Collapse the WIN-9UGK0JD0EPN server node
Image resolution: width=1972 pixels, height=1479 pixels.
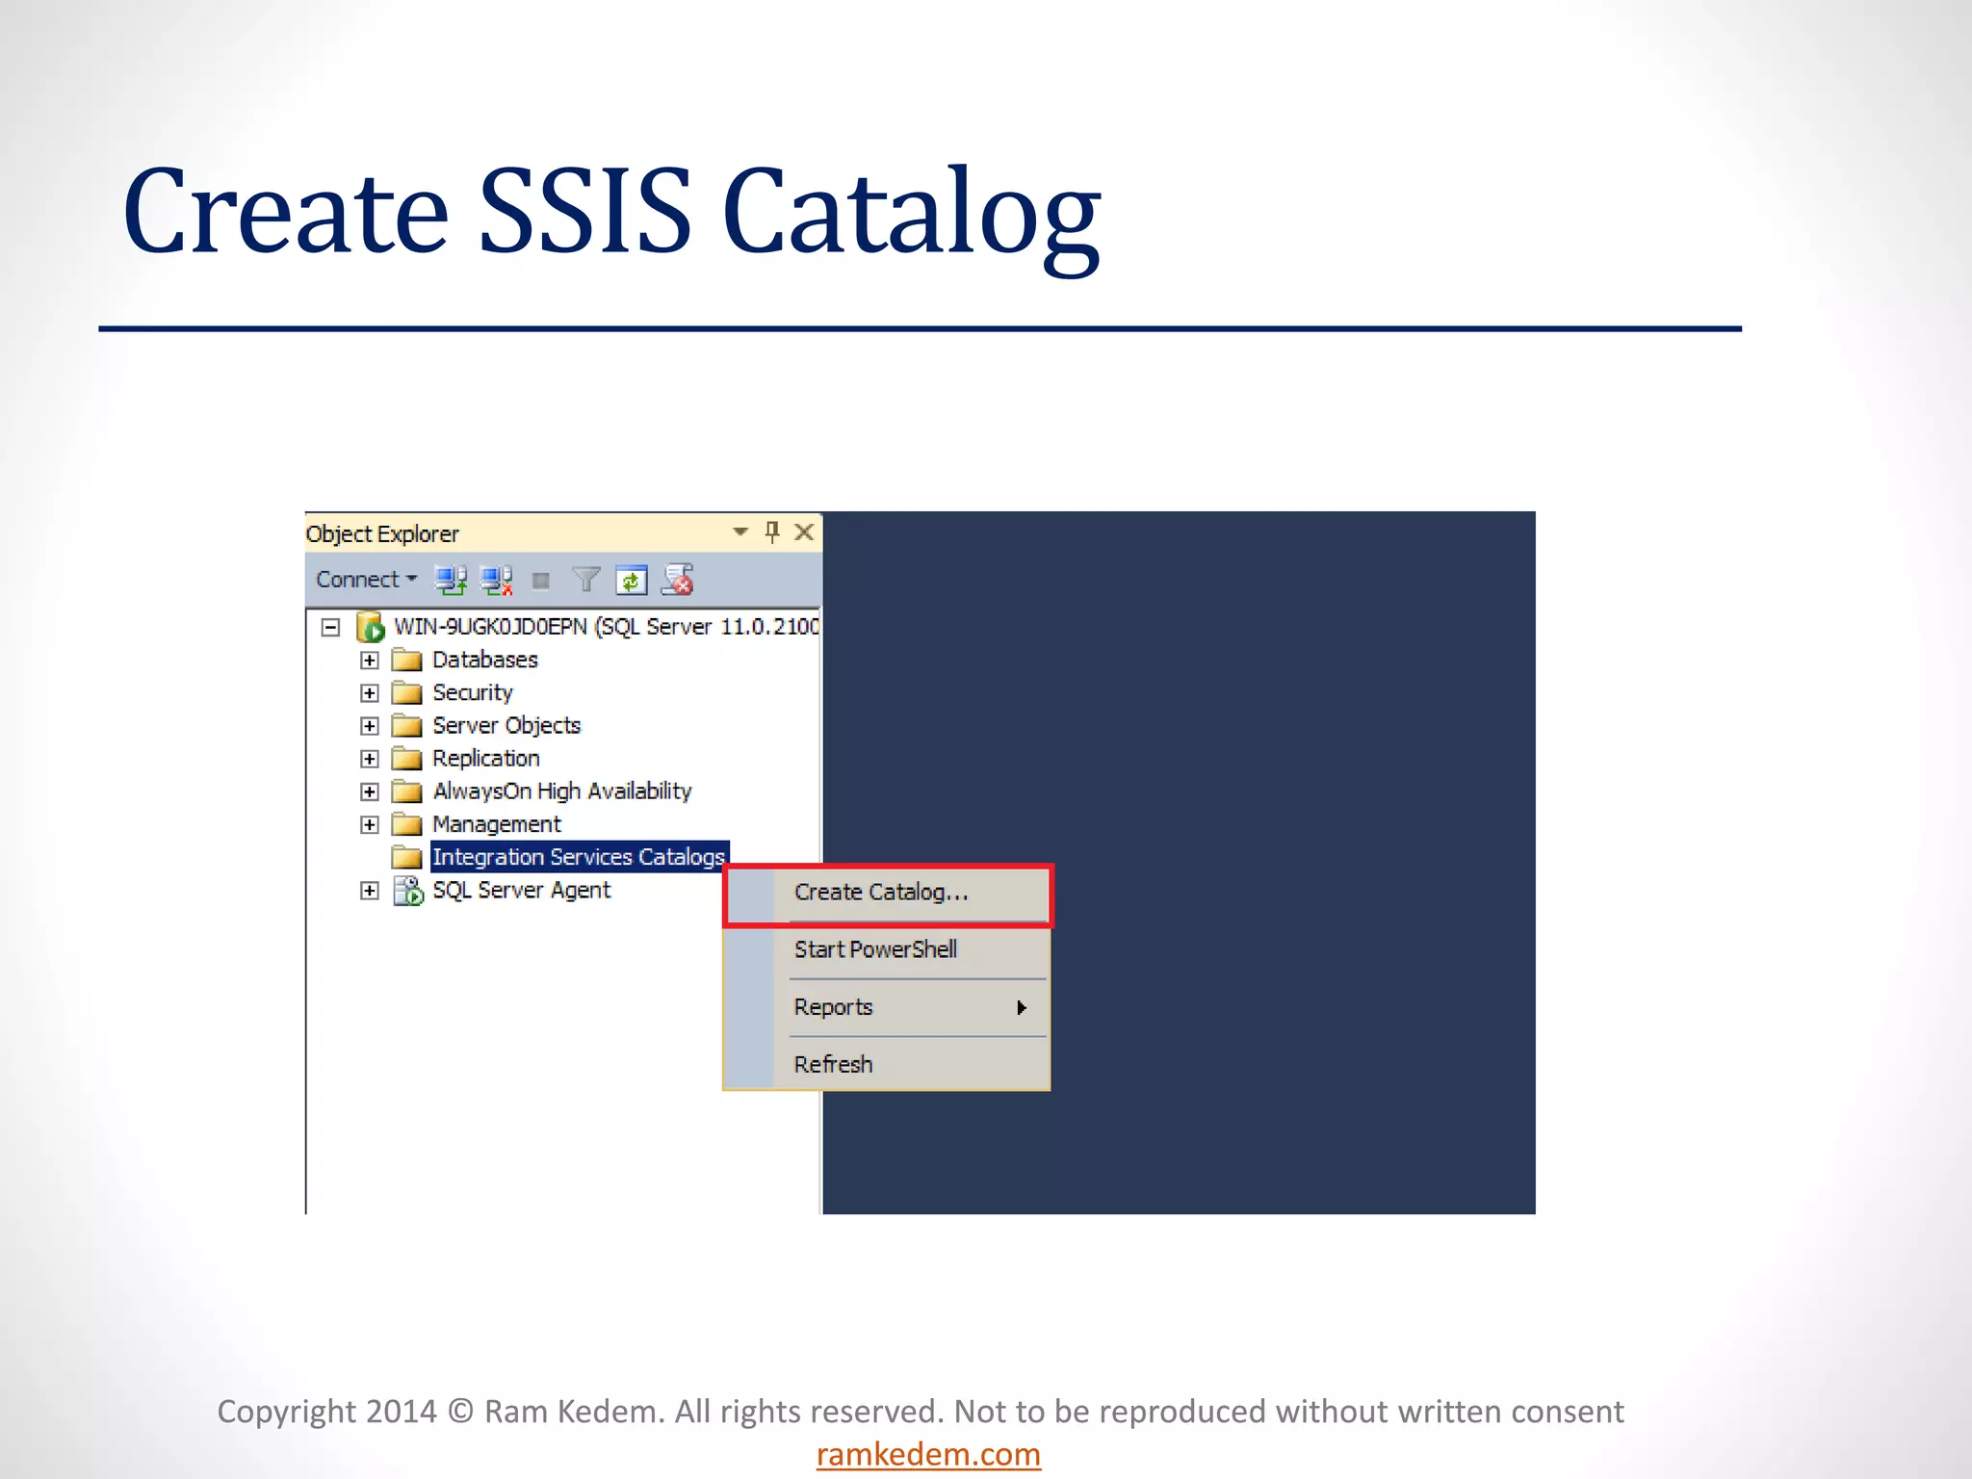point(330,628)
